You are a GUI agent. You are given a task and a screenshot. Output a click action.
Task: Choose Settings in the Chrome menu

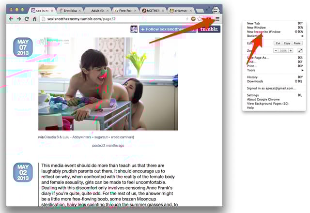click(253, 95)
